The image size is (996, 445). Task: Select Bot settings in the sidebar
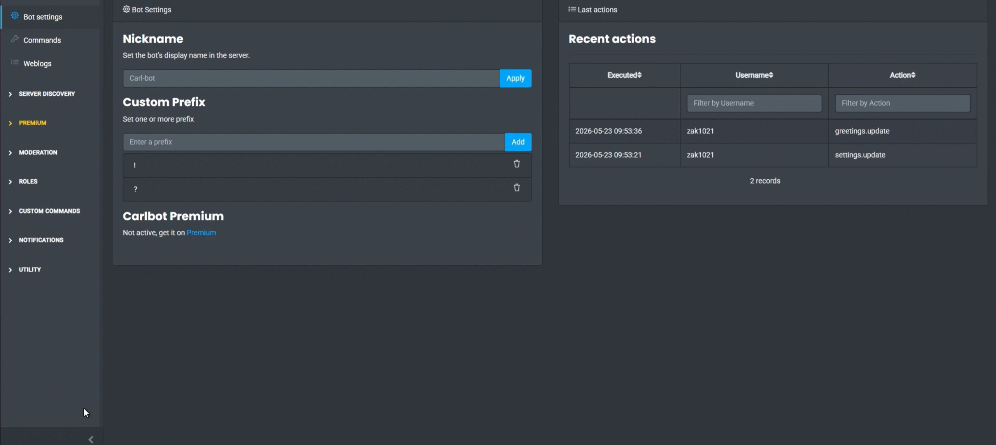point(43,17)
